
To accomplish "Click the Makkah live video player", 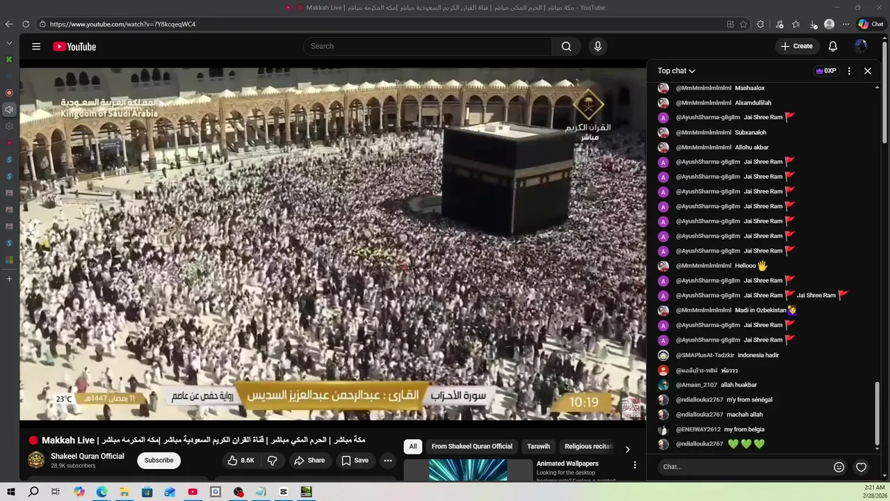I will 332,244.
